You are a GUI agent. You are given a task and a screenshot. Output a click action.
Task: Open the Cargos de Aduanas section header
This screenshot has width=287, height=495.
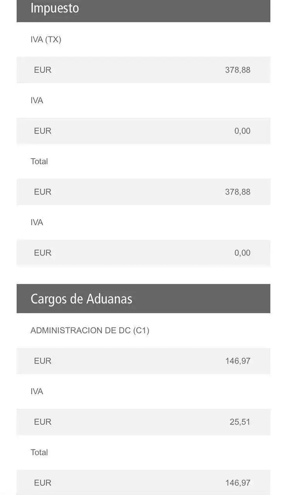click(81, 299)
